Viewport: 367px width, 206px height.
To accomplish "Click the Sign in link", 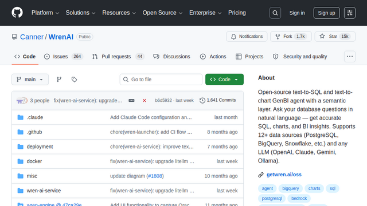I will (297, 13).
